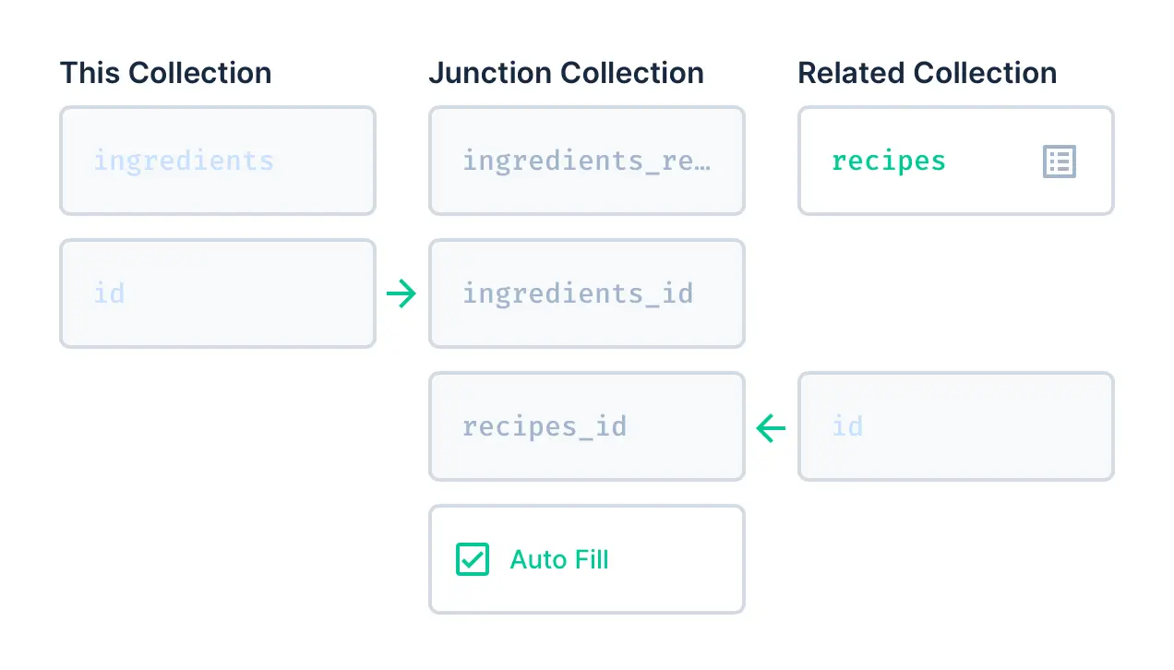Click the This Collection heading
Image resolution: width=1174 pixels, height=670 pixels.
166,73
